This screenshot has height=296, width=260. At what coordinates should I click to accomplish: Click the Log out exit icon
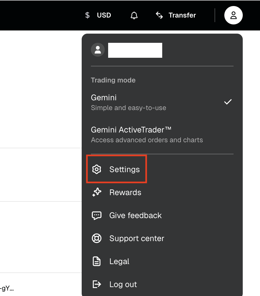[x=97, y=284]
